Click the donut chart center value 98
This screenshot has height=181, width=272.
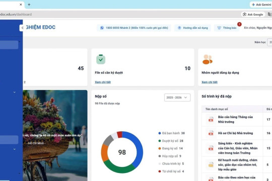(x=122, y=152)
